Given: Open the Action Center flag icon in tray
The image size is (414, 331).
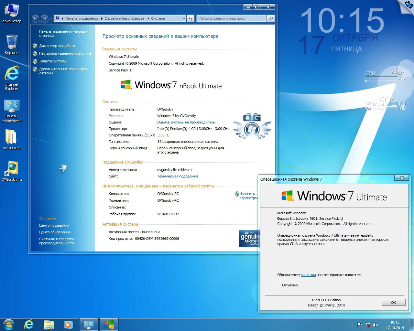Looking at the screenshot, I should pyautogui.click(x=360, y=325).
